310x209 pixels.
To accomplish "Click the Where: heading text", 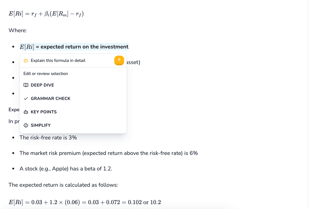I will click(x=18, y=30).
